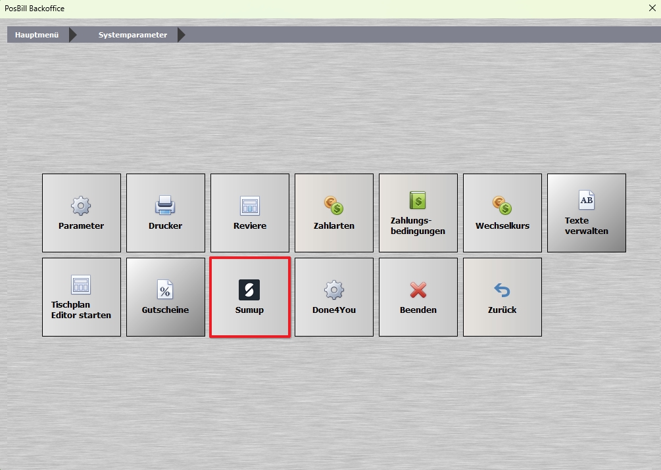The image size is (661, 470).
Task: Open the Done4You gear icon
Action: pos(334,290)
